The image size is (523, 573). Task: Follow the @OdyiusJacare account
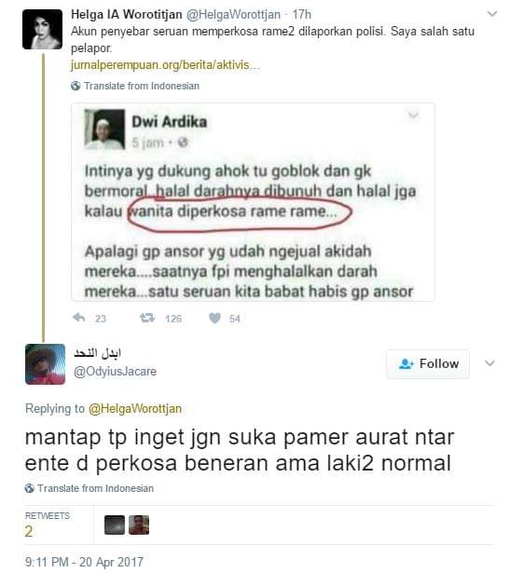[x=428, y=364]
